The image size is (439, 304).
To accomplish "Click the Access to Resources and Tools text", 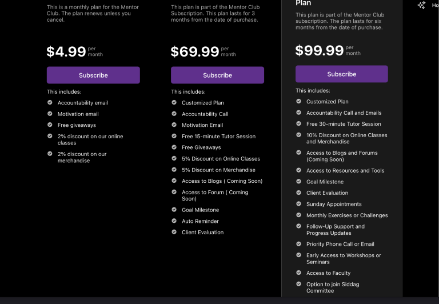I will pos(345,171).
